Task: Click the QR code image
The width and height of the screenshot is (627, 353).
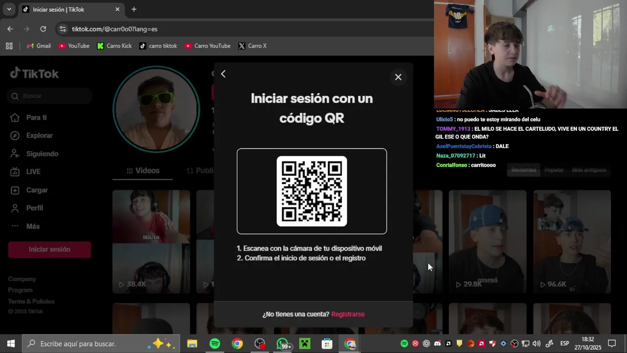Action: (312, 191)
